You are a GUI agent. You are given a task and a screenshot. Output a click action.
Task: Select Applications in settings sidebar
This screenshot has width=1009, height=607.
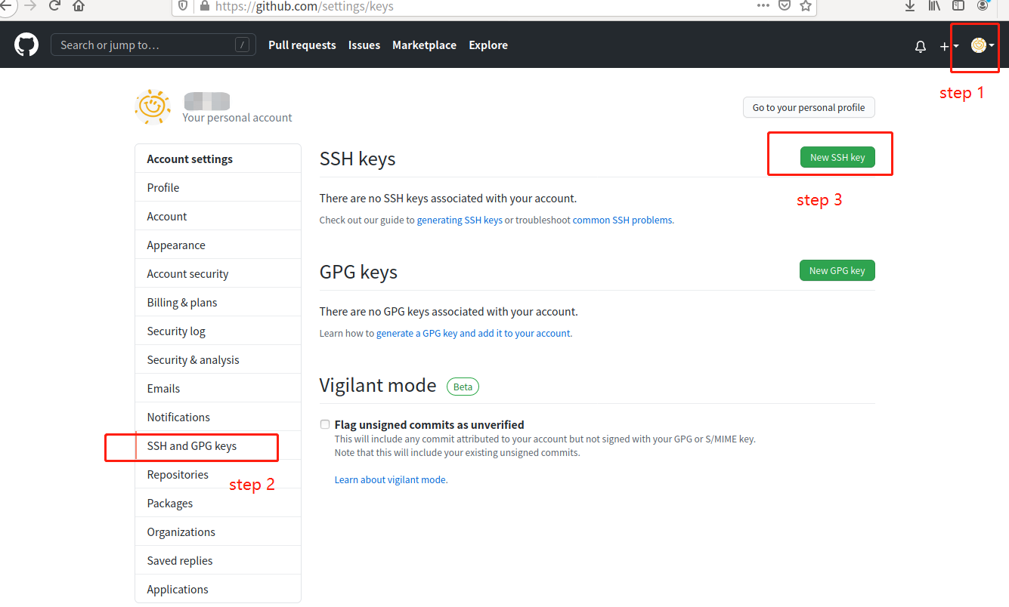218,590
